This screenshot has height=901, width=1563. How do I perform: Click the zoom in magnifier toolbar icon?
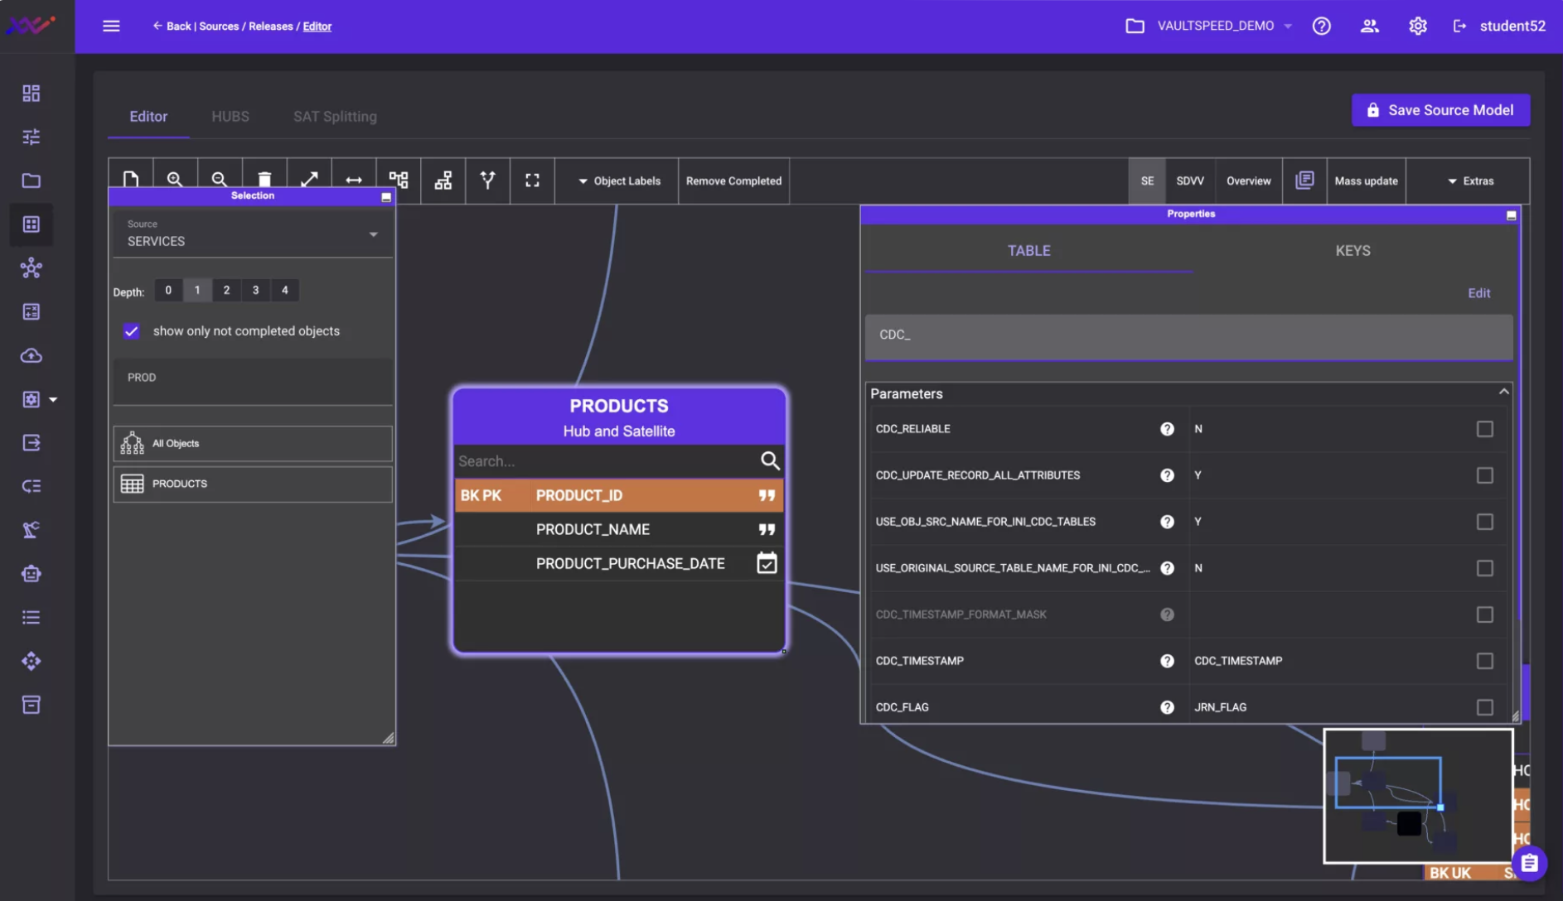[175, 179]
